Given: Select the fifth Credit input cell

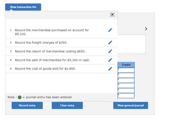Looking at the screenshot, I should pyautogui.click(x=126, y=90).
